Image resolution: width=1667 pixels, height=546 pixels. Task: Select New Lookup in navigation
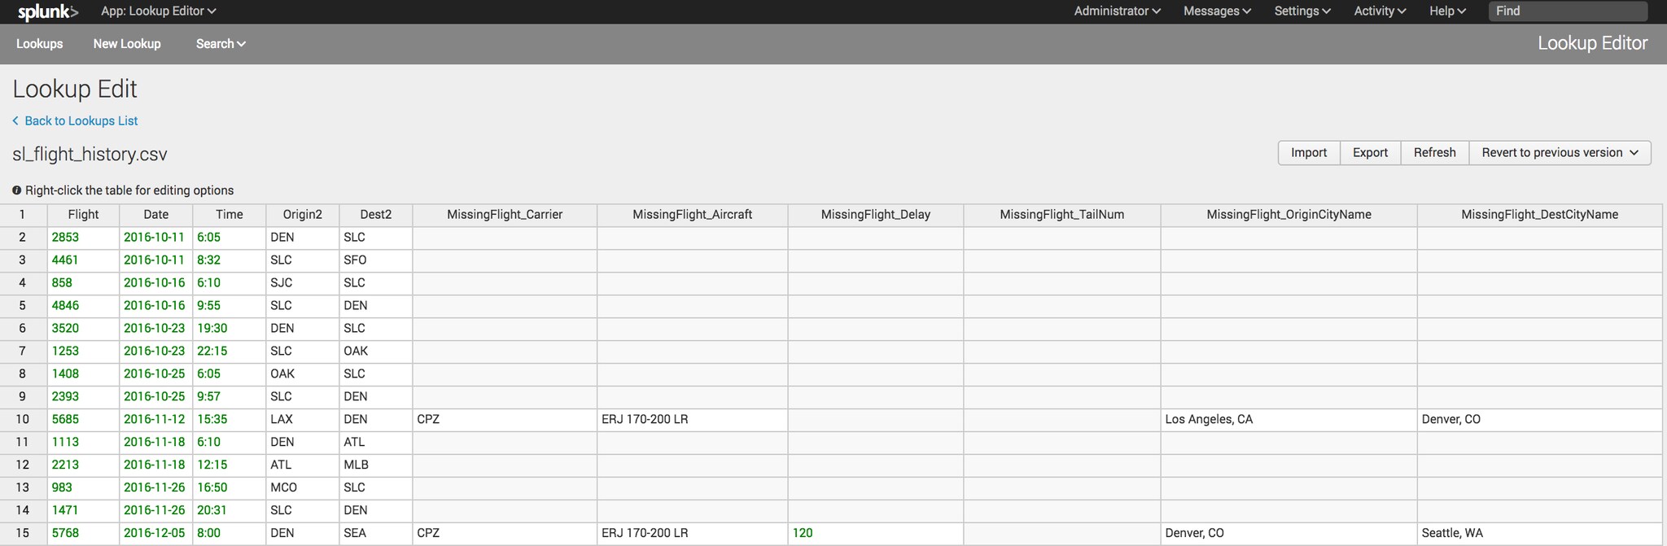[x=127, y=44]
